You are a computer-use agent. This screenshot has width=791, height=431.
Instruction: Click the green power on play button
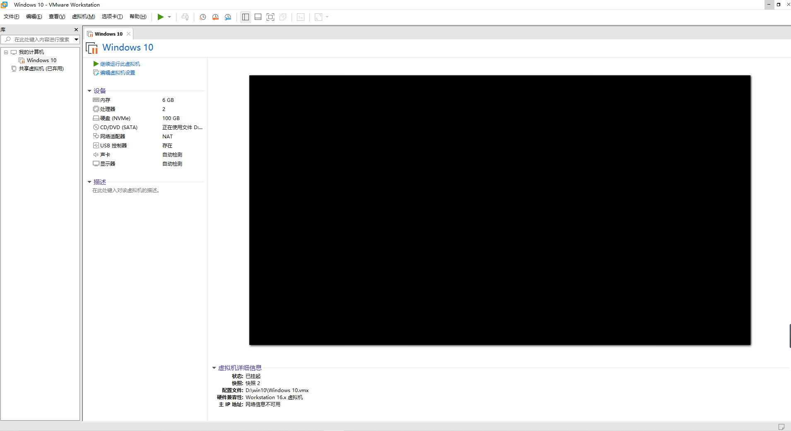(160, 17)
